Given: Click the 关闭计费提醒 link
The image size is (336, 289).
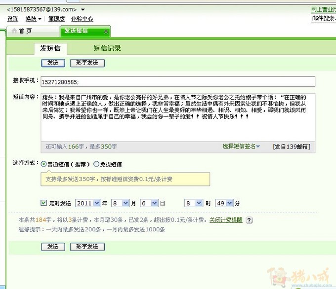Looking at the screenshot, I should pyautogui.click(x=226, y=220).
